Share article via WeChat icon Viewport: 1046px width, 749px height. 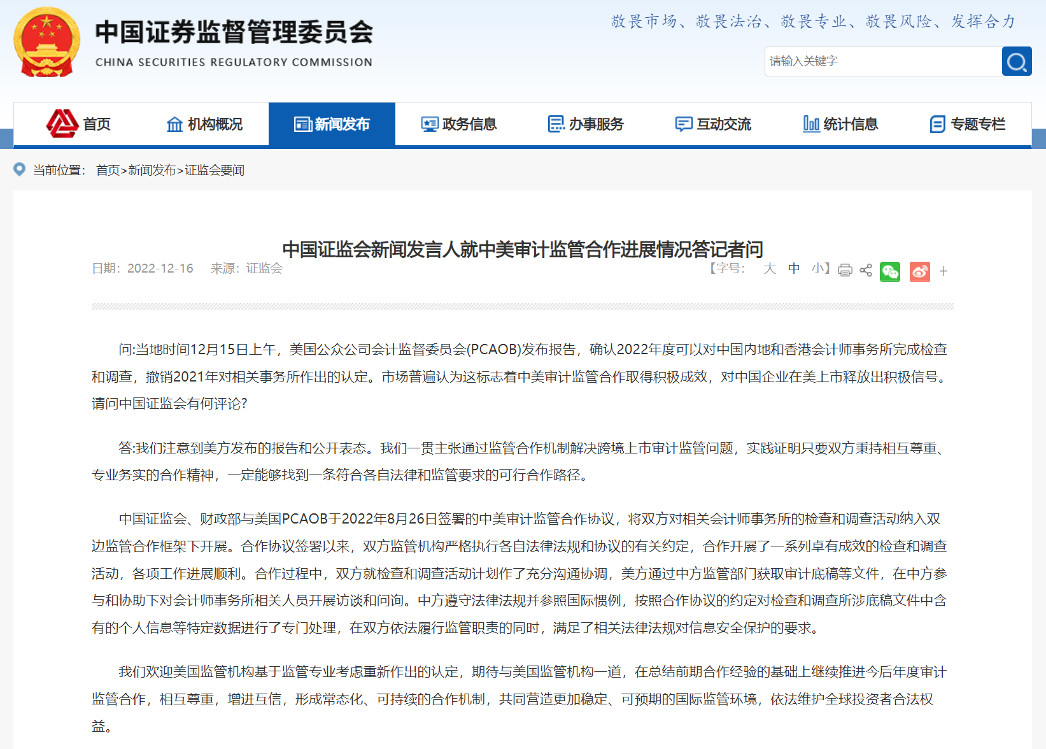[x=890, y=272]
